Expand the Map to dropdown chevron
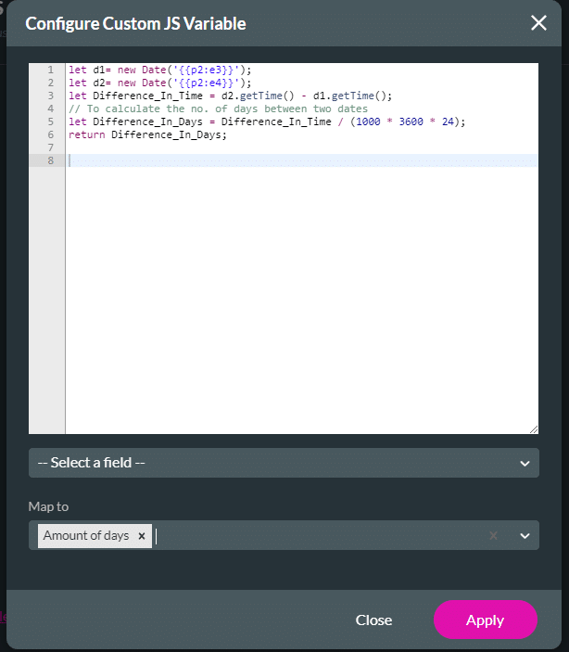The height and width of the screenshot is (652, 569). coord(525,536)
